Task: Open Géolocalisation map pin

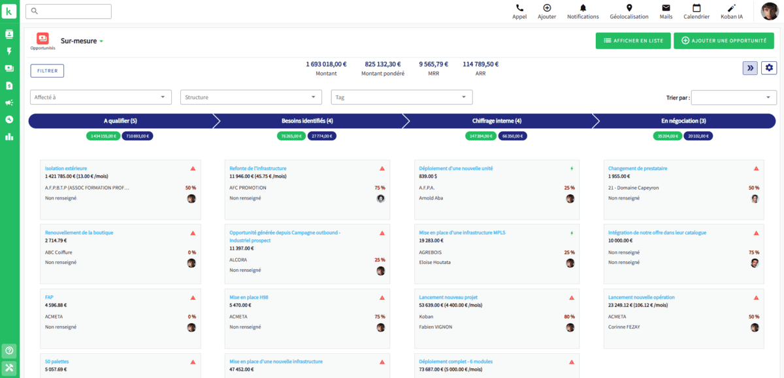Action: (629, 8)
